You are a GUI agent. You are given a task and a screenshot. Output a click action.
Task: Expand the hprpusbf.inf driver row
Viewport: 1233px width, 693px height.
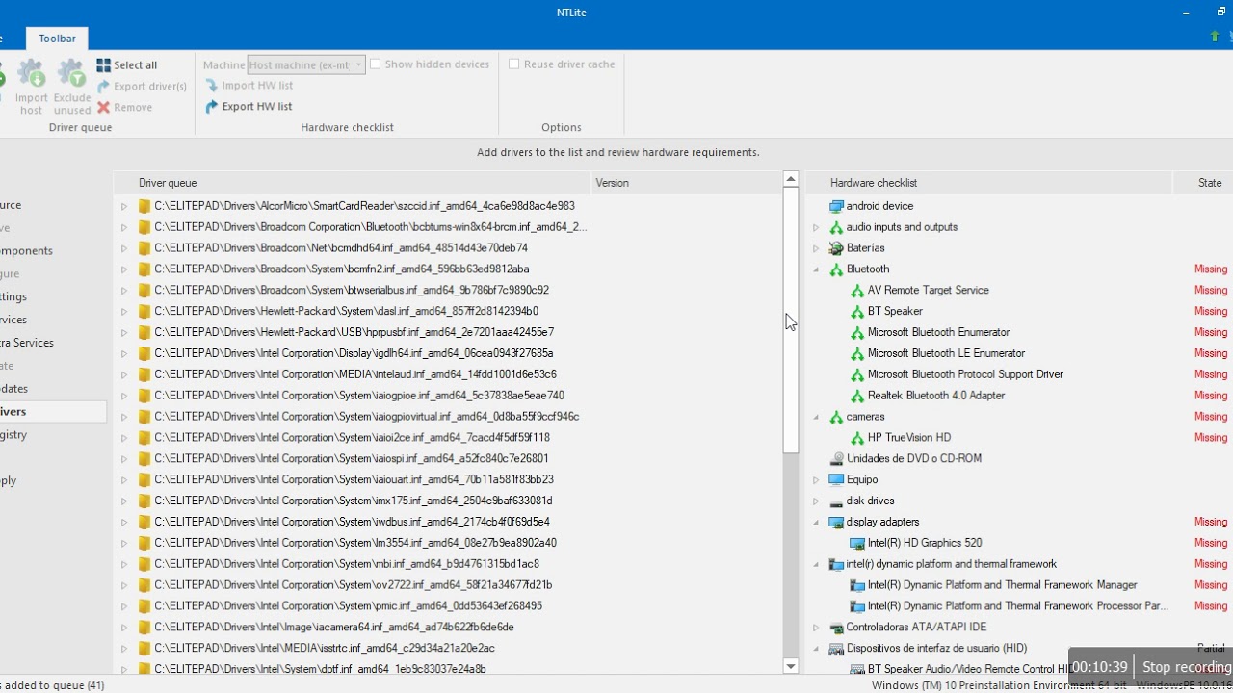tap(123, 332)
